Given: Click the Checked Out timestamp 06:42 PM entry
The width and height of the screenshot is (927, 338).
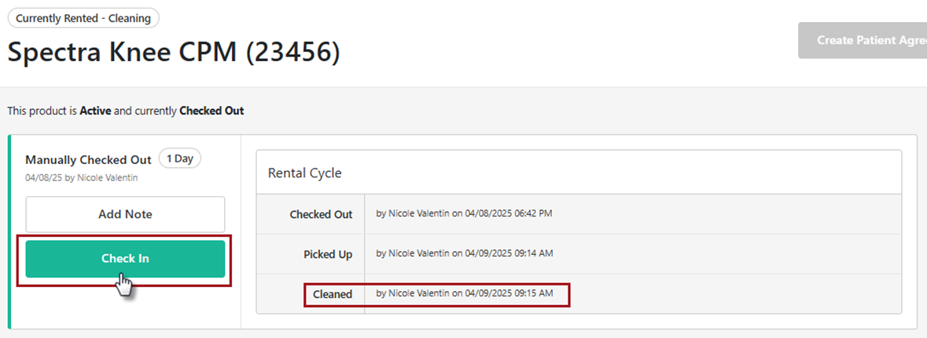Looking at the screenshot, I should [464, 213].
